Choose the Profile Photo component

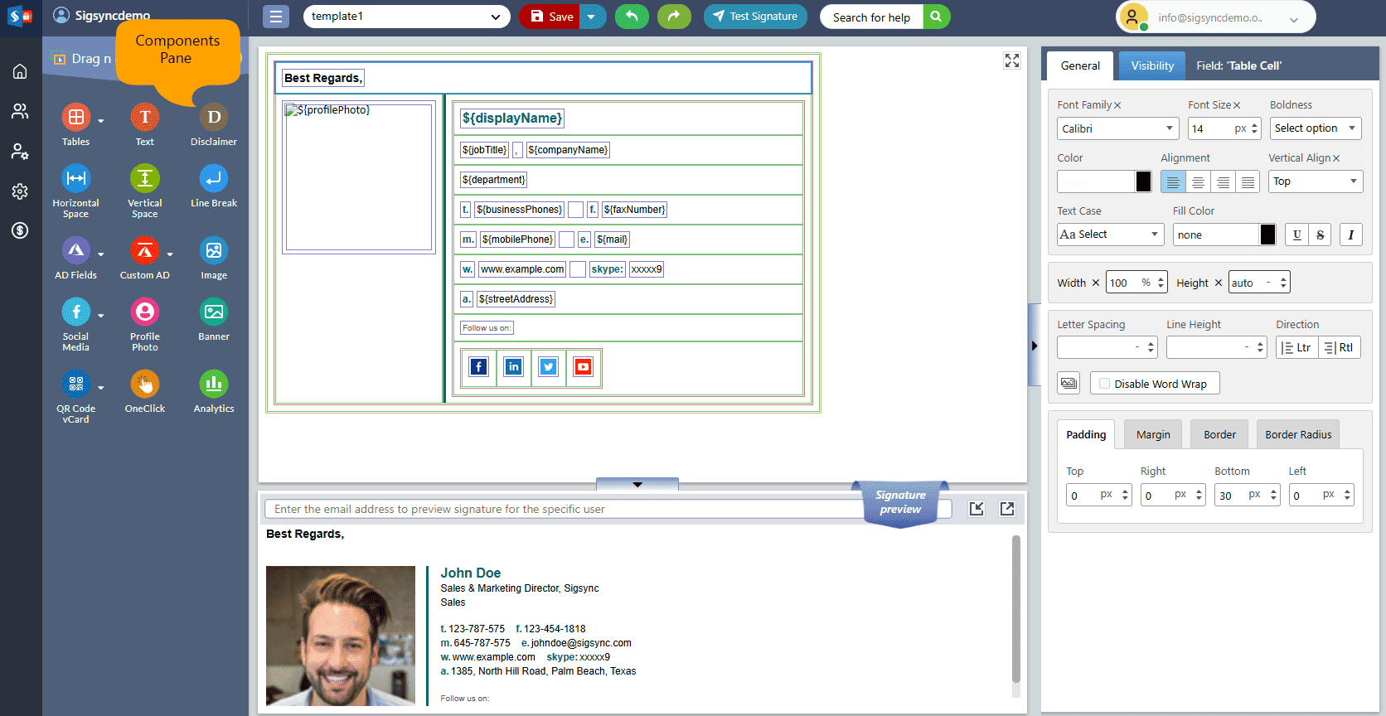pos(145,312)
